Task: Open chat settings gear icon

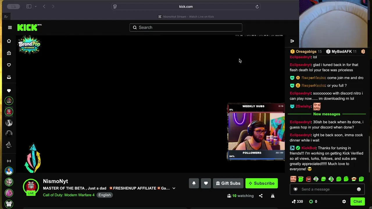Action: tap(344, 201)
